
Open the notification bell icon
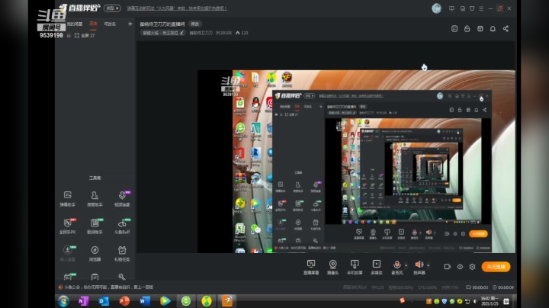(x=493, y=29)
